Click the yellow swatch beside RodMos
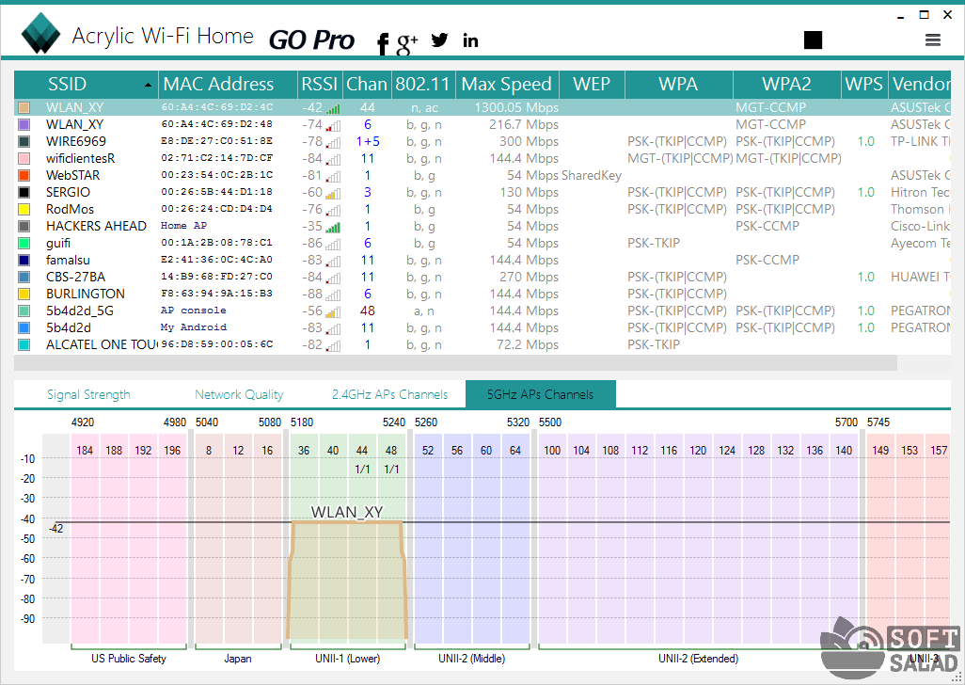The height and width of the screenshot is (685, 965). tap(24, 209)
